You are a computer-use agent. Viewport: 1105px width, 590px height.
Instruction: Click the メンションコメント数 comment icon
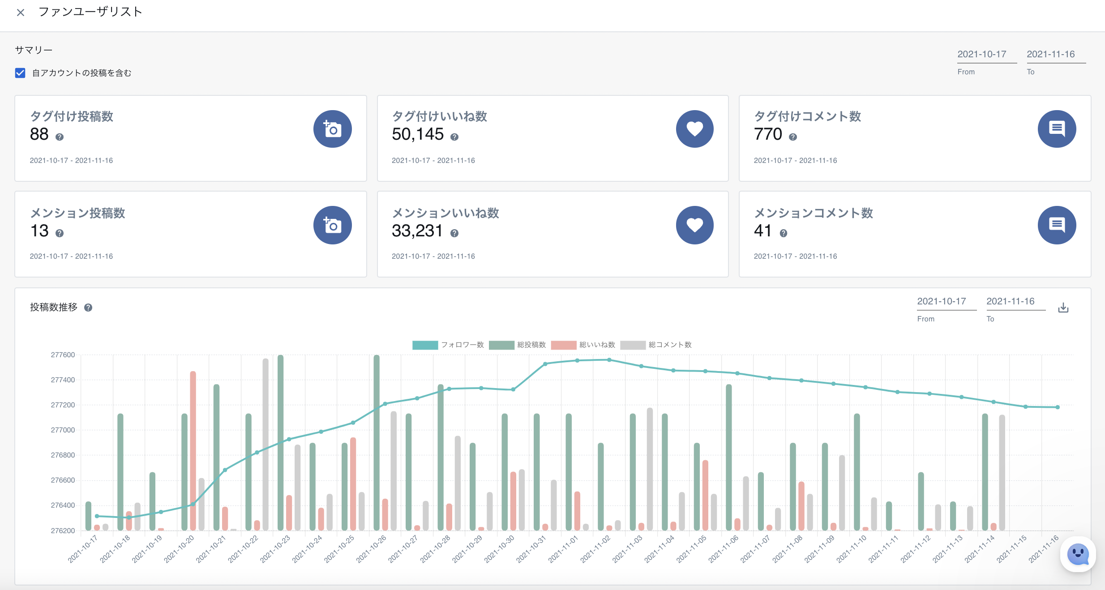pyautogui.click(x=1057, y=225)
